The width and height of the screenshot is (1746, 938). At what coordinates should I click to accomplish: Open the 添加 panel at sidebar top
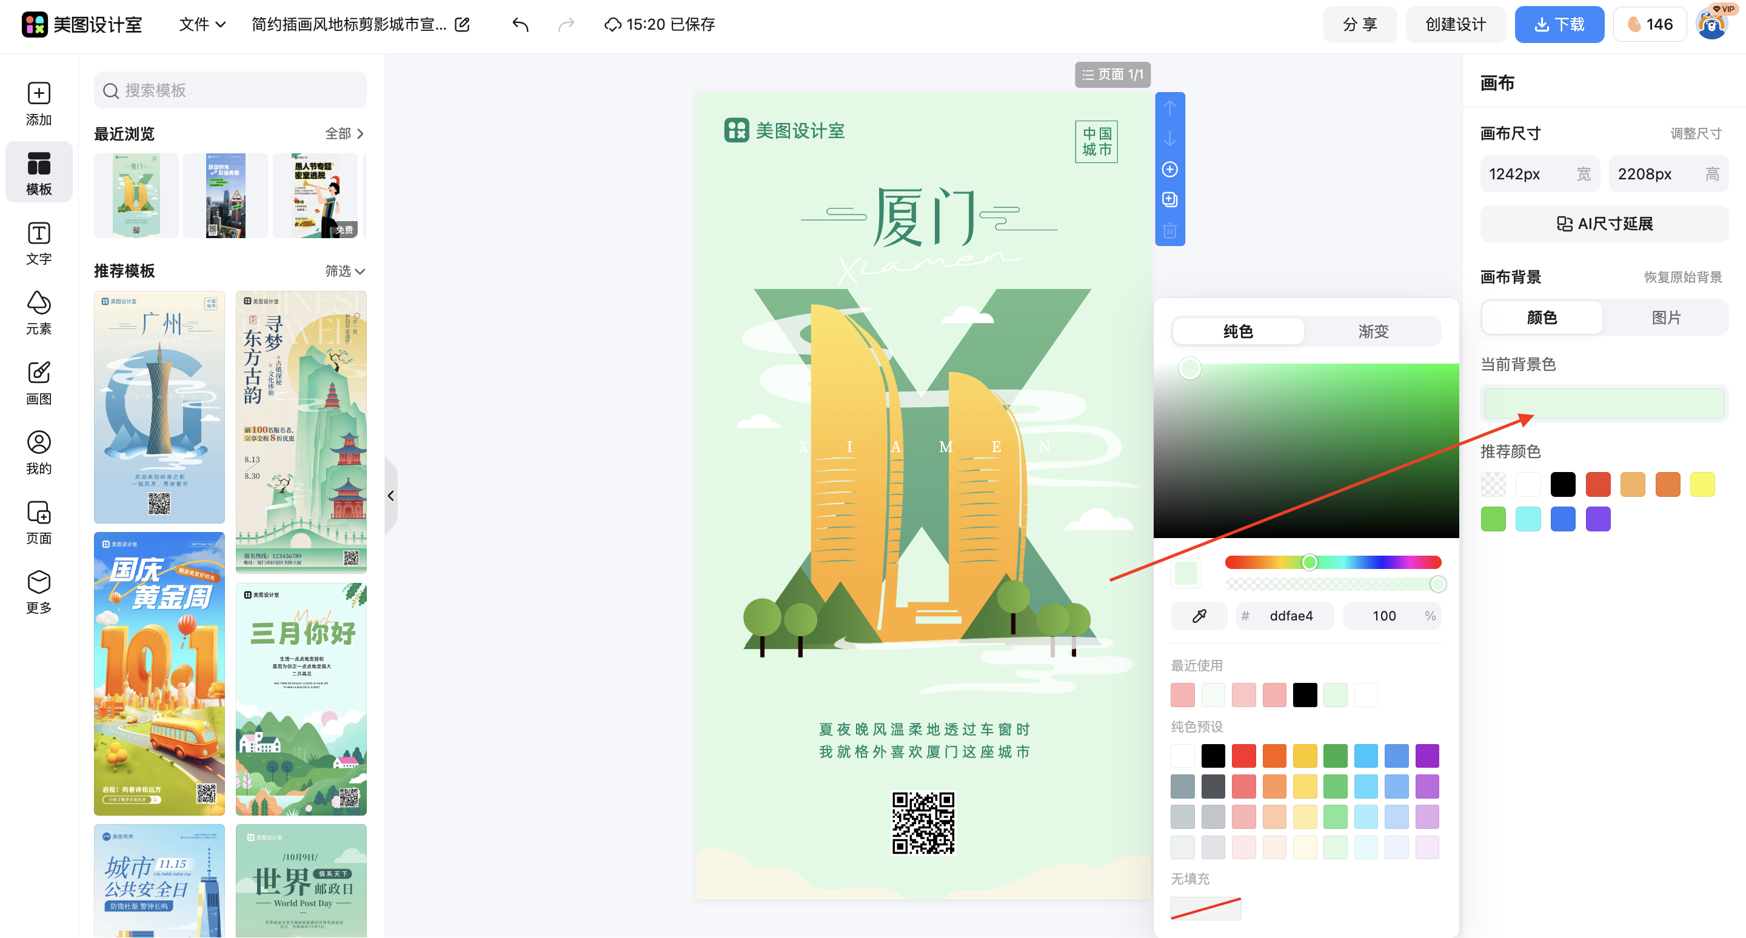coord(39,104)
